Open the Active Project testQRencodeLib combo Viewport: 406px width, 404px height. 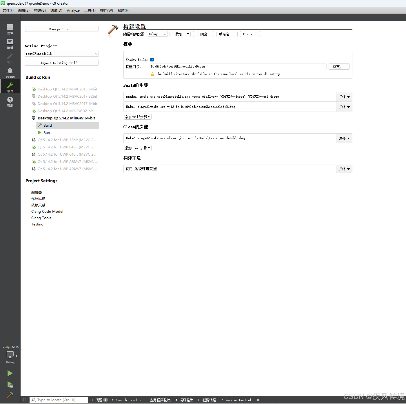[62, 54]
